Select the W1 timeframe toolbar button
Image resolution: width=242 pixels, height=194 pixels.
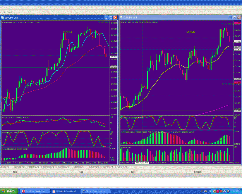point(5,12)
